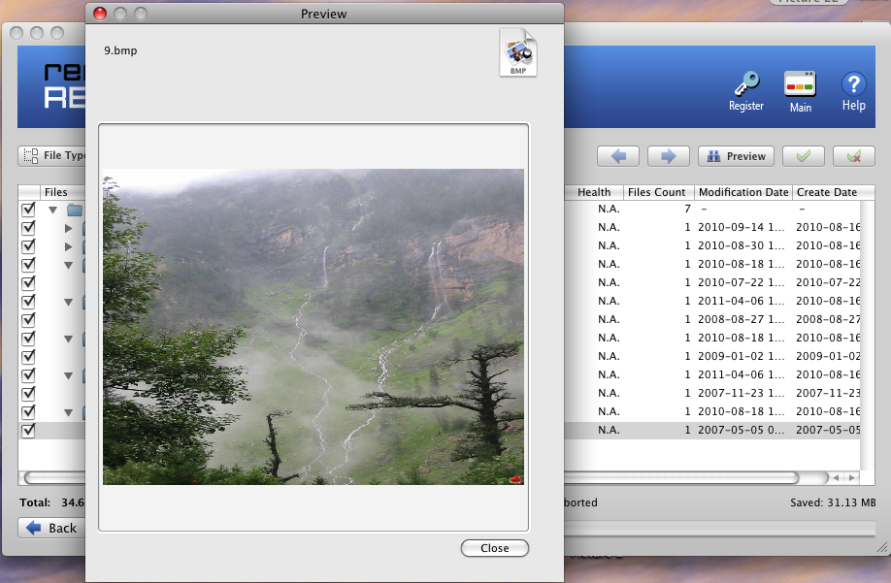Collapse the first row dated 2010-08-18

tap(68, 265)
